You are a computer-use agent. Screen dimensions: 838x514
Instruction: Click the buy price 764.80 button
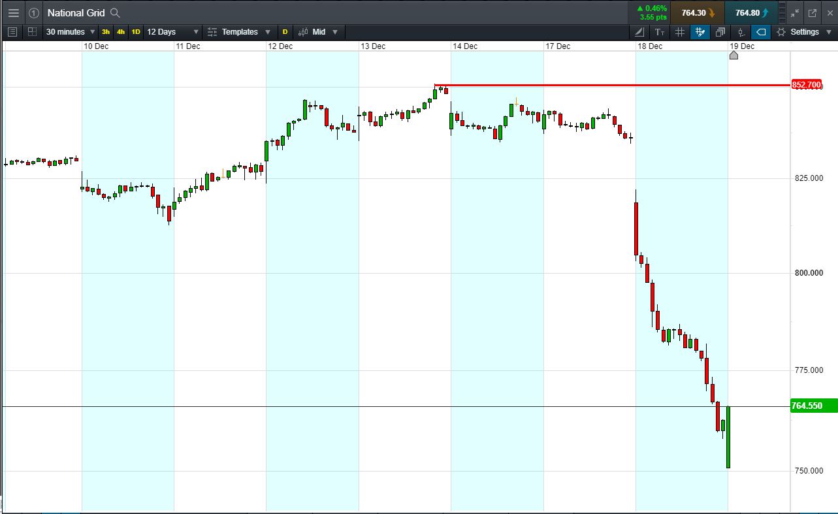pos(751,13)
